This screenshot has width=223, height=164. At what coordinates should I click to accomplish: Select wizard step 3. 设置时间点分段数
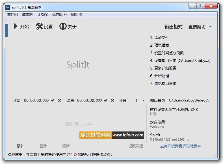tap(167, 53)
